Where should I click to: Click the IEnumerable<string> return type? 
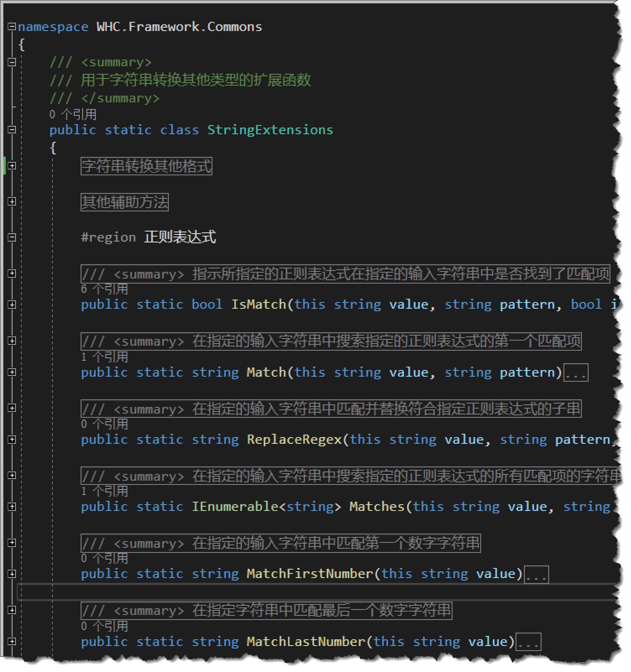266,507
